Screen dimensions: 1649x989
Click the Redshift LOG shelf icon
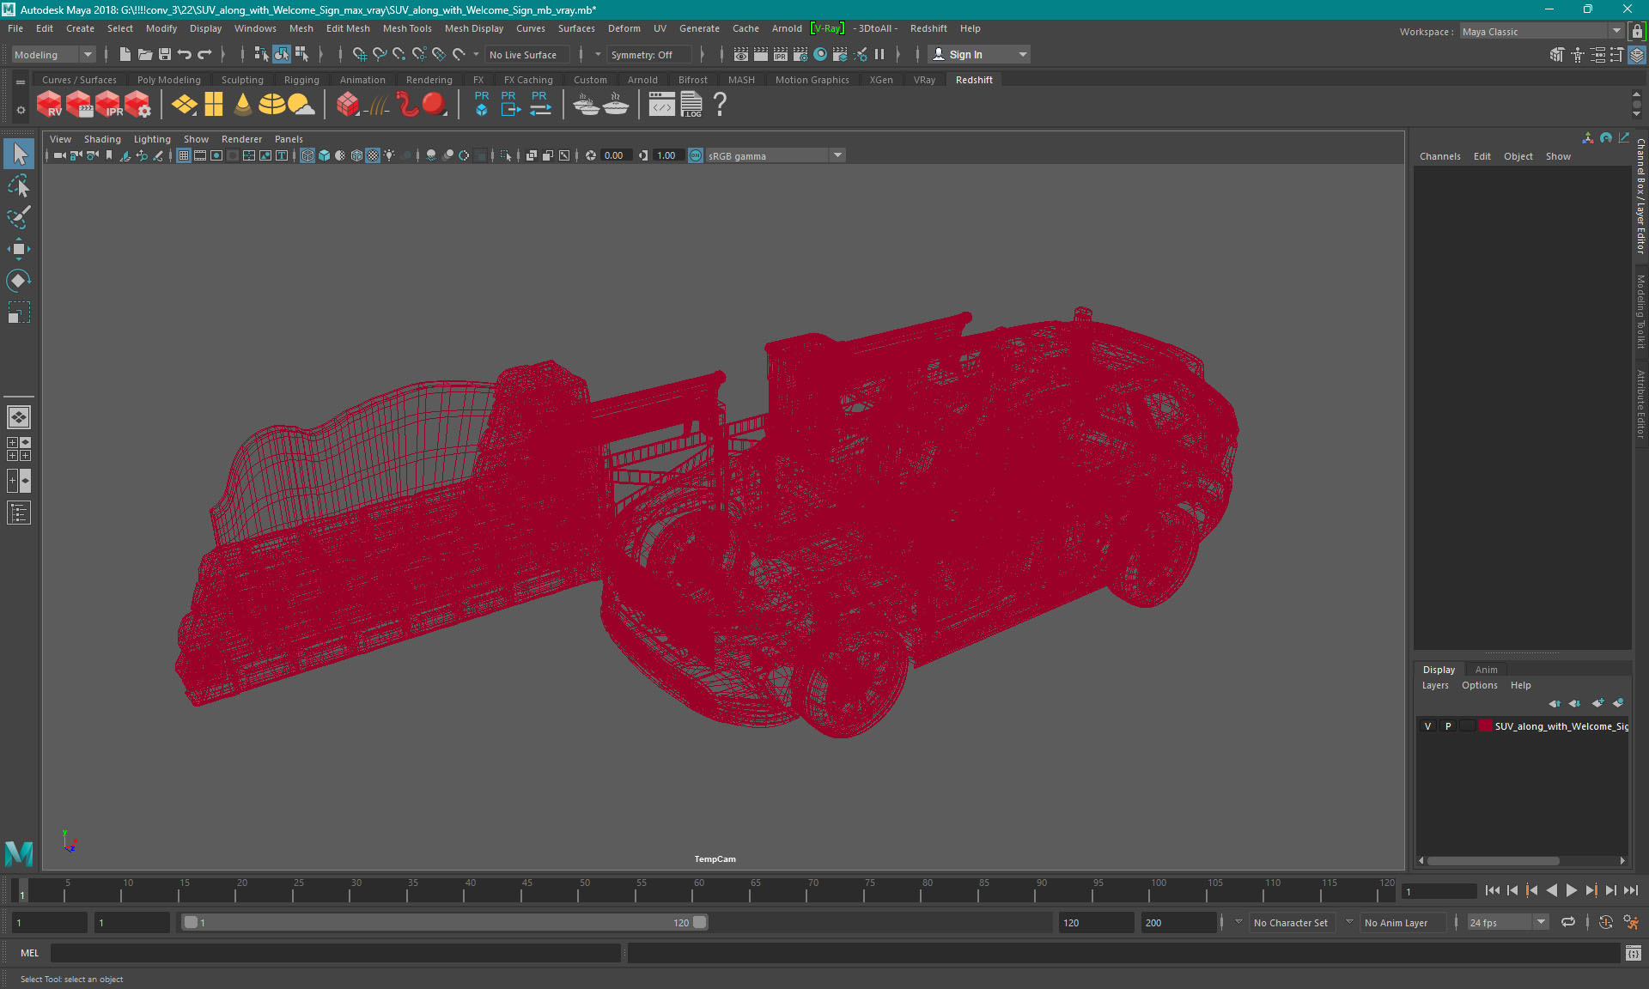[691, 105]
